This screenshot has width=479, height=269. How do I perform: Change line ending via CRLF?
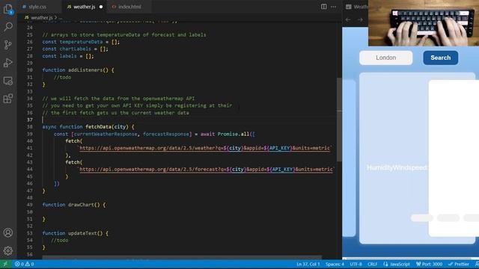coord(372,264)
